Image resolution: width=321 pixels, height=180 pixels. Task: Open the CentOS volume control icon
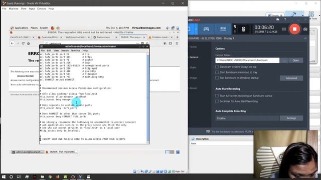(x=168, y=28)
